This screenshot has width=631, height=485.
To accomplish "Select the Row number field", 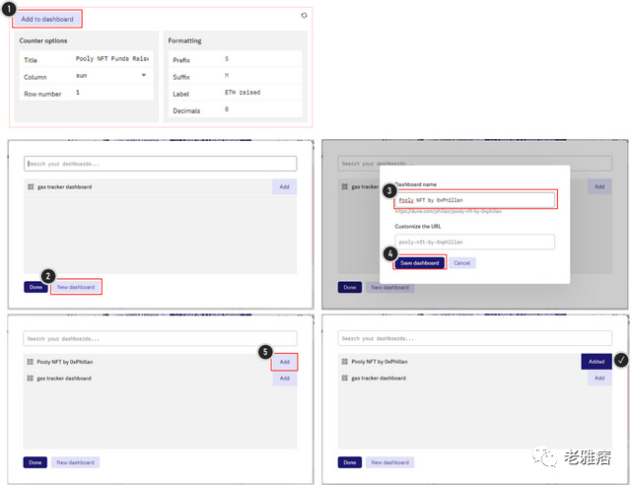I will pos(111,93).
